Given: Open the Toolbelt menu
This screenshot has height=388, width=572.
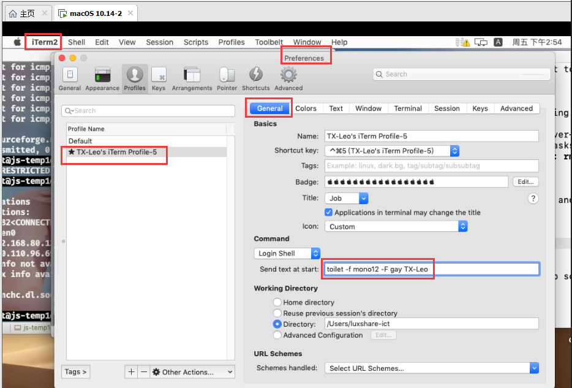Looking at the screenshot, I should pyautogui.click(x=269, y=42).
